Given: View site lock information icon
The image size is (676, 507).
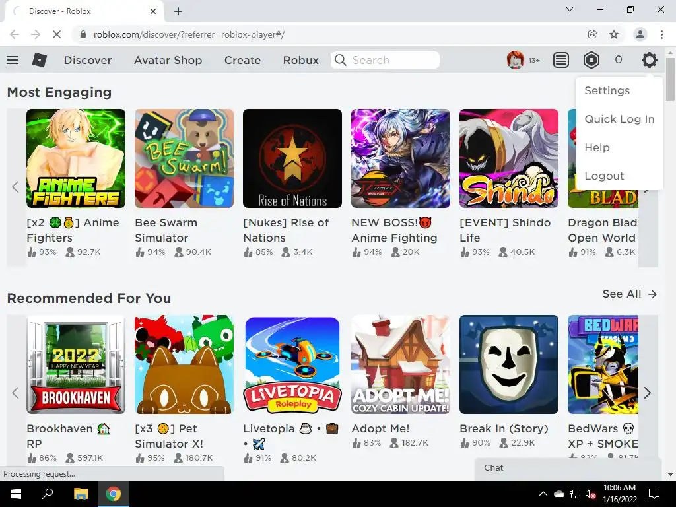Looking at the screenshot, I should coord(83,34).
